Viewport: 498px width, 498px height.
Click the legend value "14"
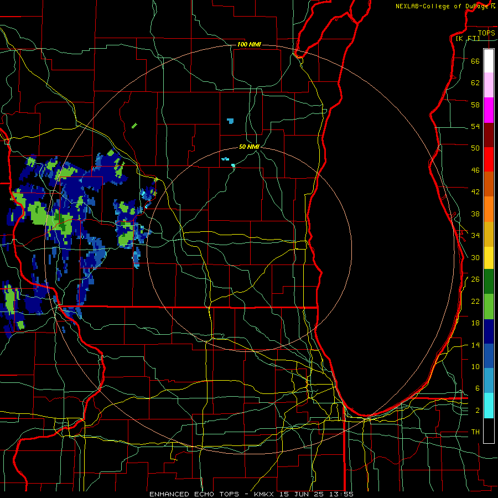pyautogui.click(x=475, y=345)
